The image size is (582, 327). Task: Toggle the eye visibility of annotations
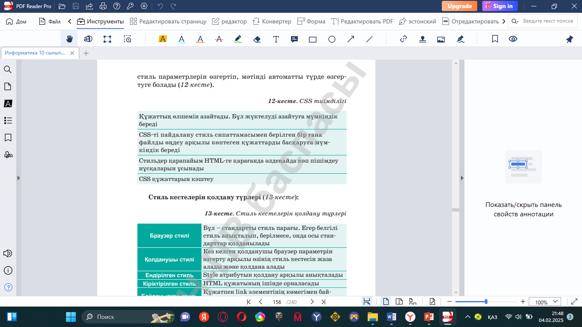[x=513, y=39]
